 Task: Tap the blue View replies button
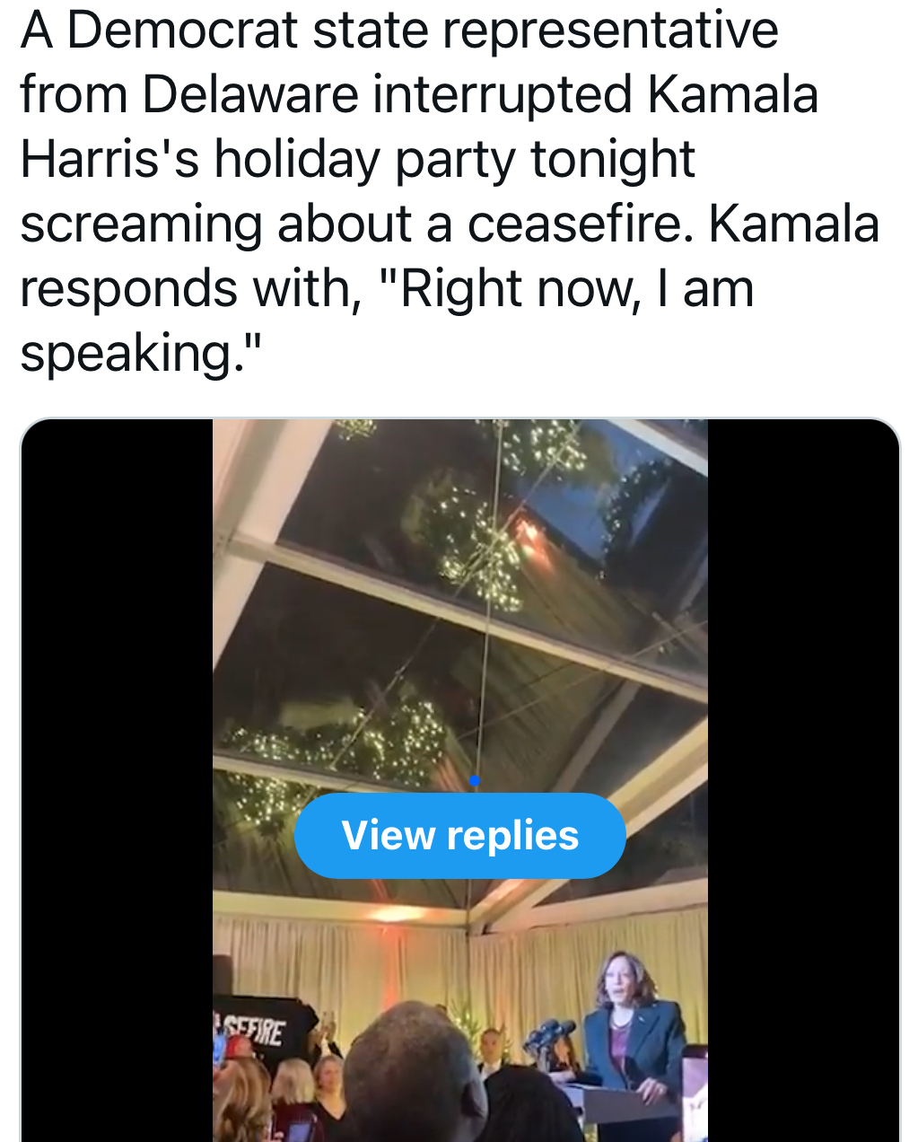tap(459, 836)
